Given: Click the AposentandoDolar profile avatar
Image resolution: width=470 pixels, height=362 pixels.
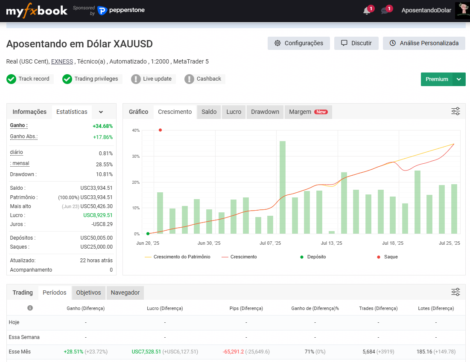Looking at the screenshot, I should coord(462,11).
